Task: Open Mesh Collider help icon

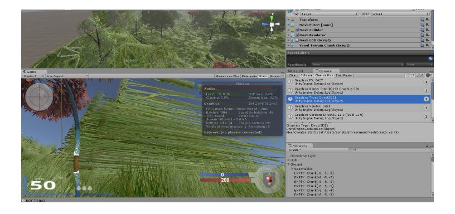Action: tap(422, 30)
